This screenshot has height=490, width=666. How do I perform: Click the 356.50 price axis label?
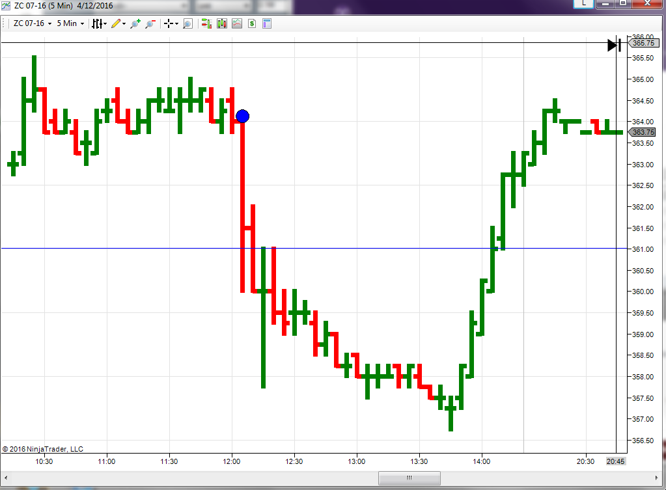click(x=643, y=441)
